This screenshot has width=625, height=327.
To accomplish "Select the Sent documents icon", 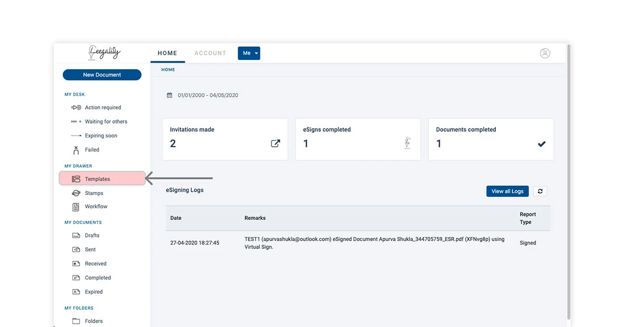I will click(x=76, y=249).
